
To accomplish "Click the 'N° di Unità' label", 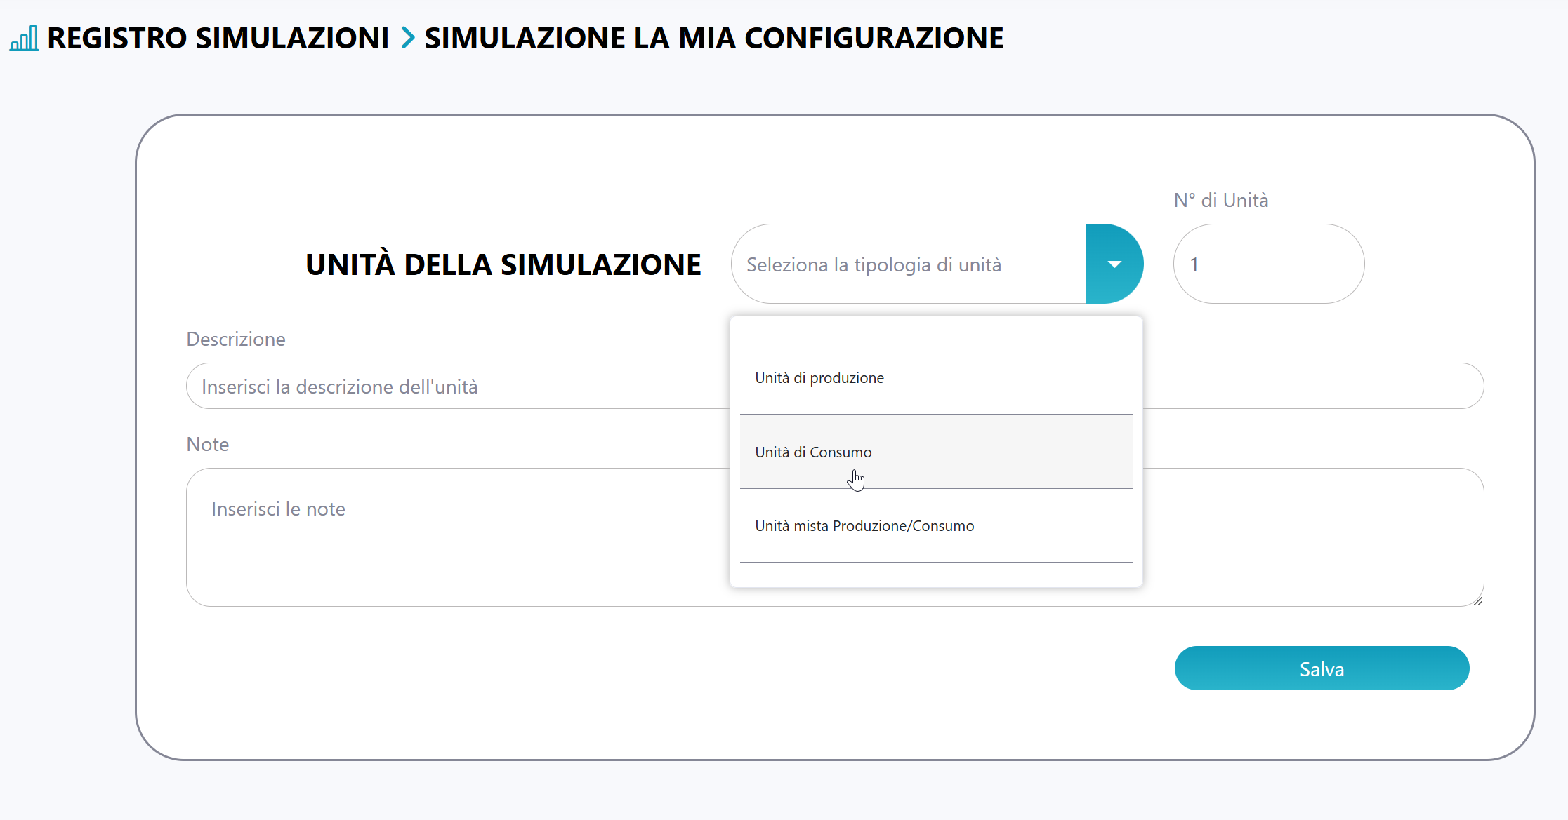I will point(1220,201).
